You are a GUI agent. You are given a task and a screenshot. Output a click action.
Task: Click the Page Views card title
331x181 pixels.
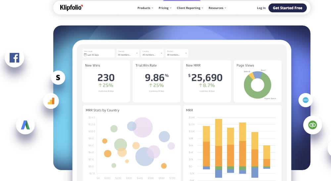pos(245,66)
